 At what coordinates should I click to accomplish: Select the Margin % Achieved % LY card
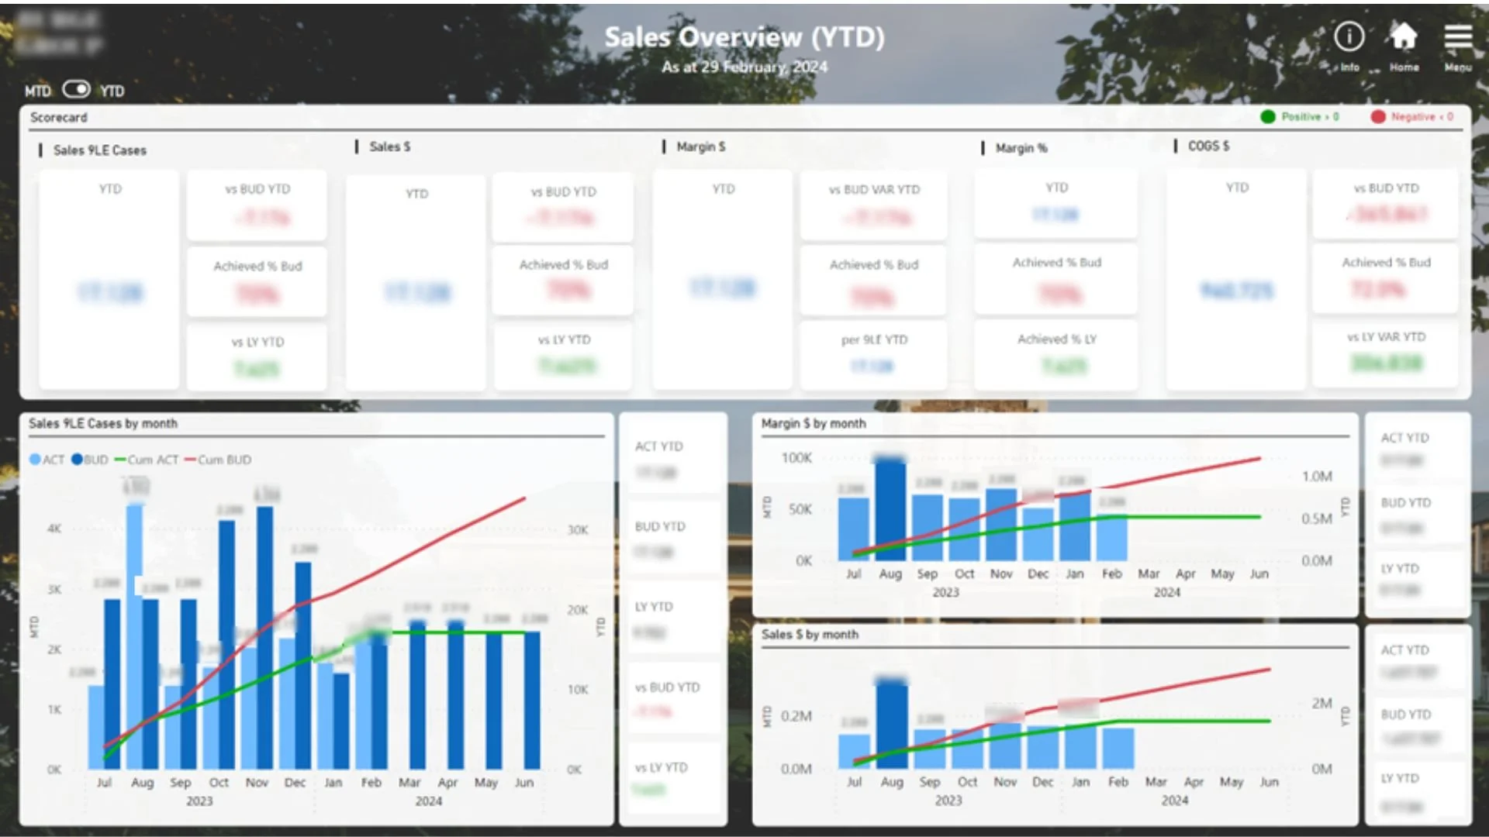(x=1056, y=355)
